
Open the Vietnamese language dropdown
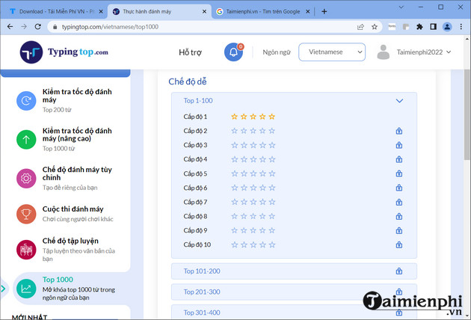pyautogui.click(x=332, y=52)
